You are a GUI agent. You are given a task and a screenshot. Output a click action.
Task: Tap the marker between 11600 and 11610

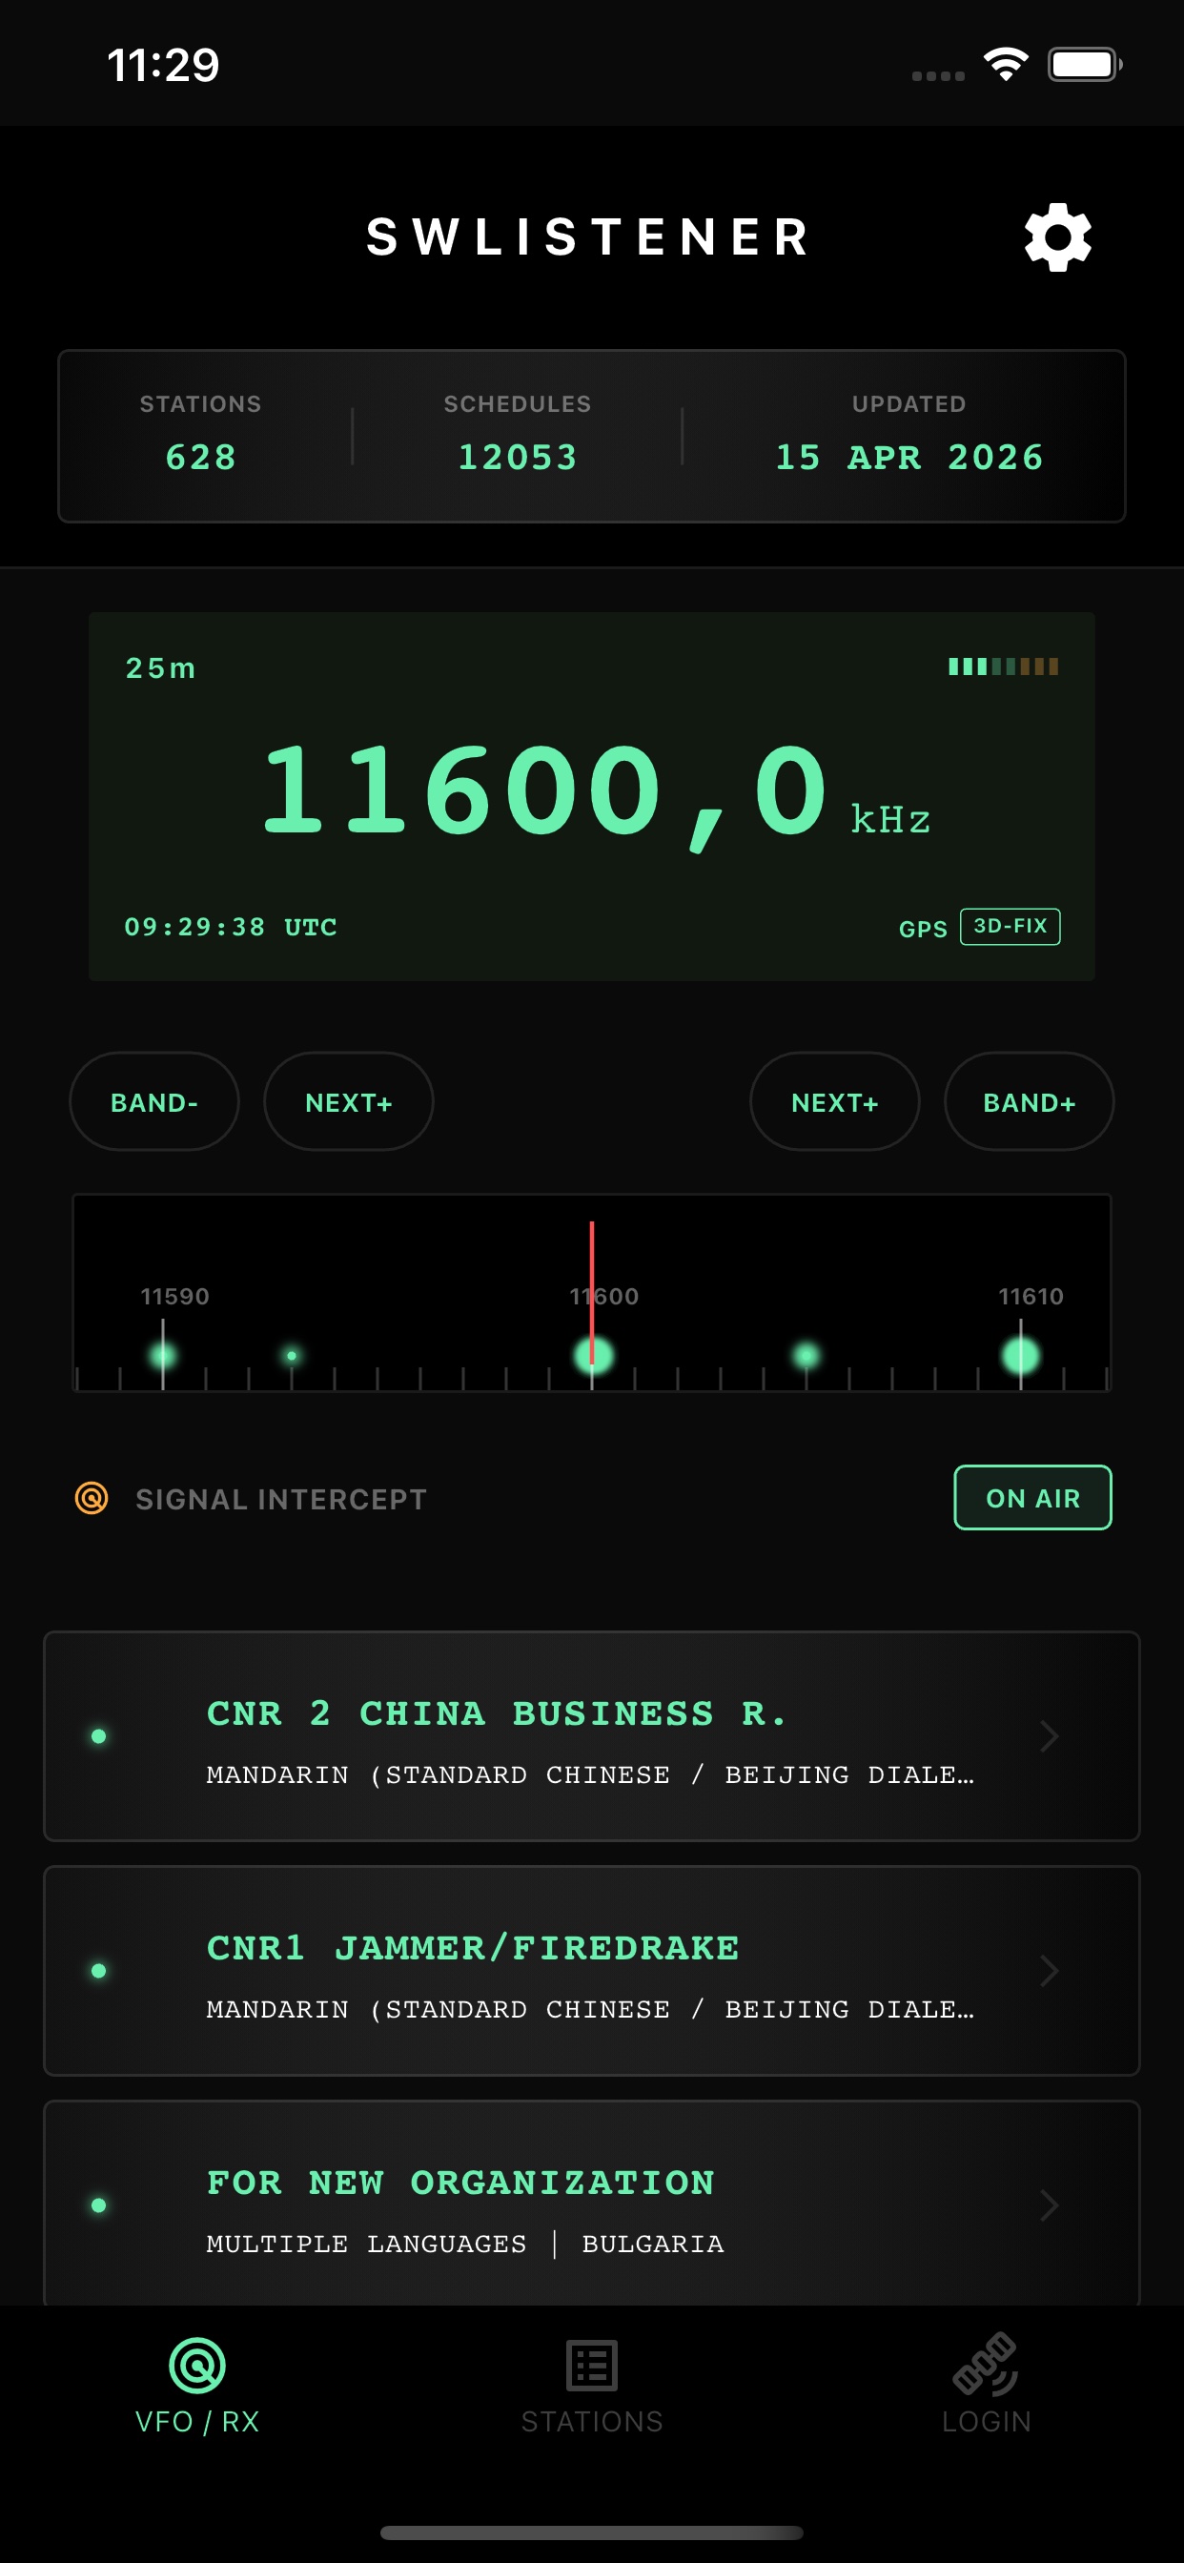pos(806,1355)
